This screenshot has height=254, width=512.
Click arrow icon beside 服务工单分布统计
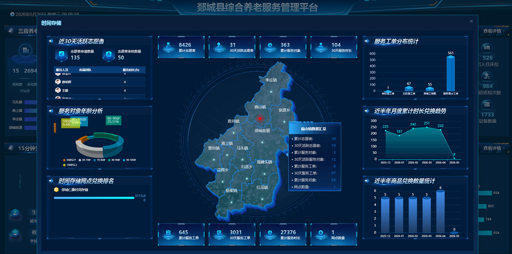(x=366, y=41)
